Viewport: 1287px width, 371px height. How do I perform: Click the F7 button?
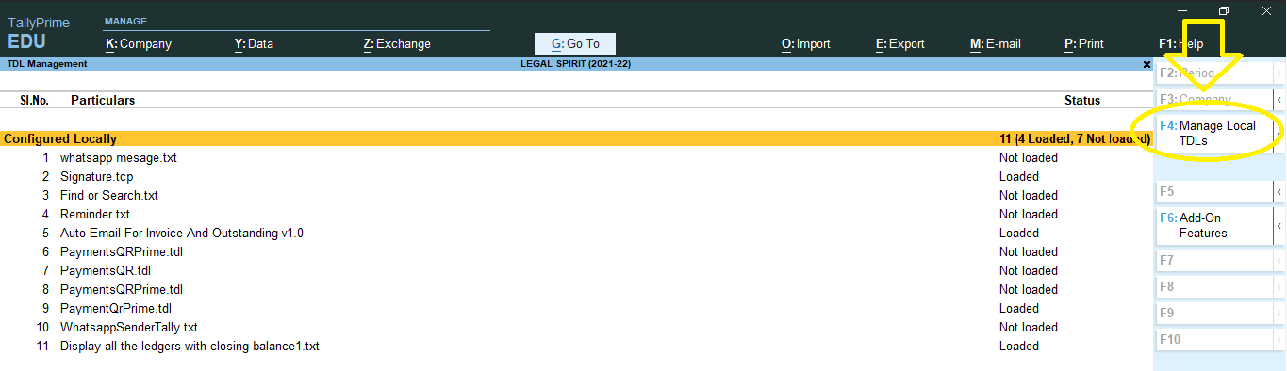pos(1214,260)
